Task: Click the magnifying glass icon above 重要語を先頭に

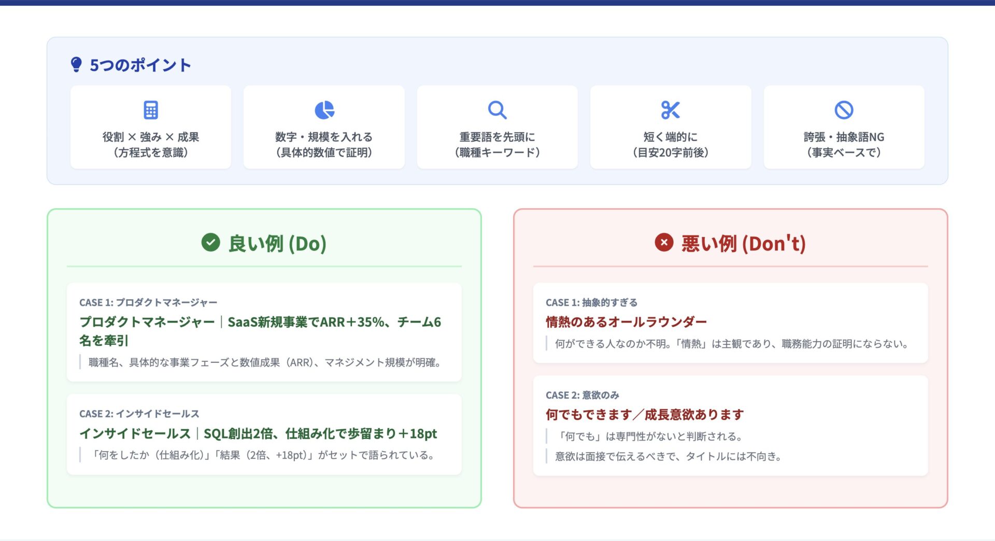Action: click(x=497, y=110)
